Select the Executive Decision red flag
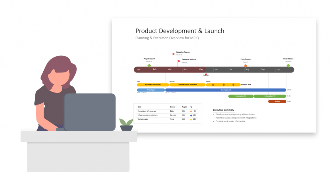Viewport: 329px width, 172px height. pyautogui.click(x=179, y=61)
